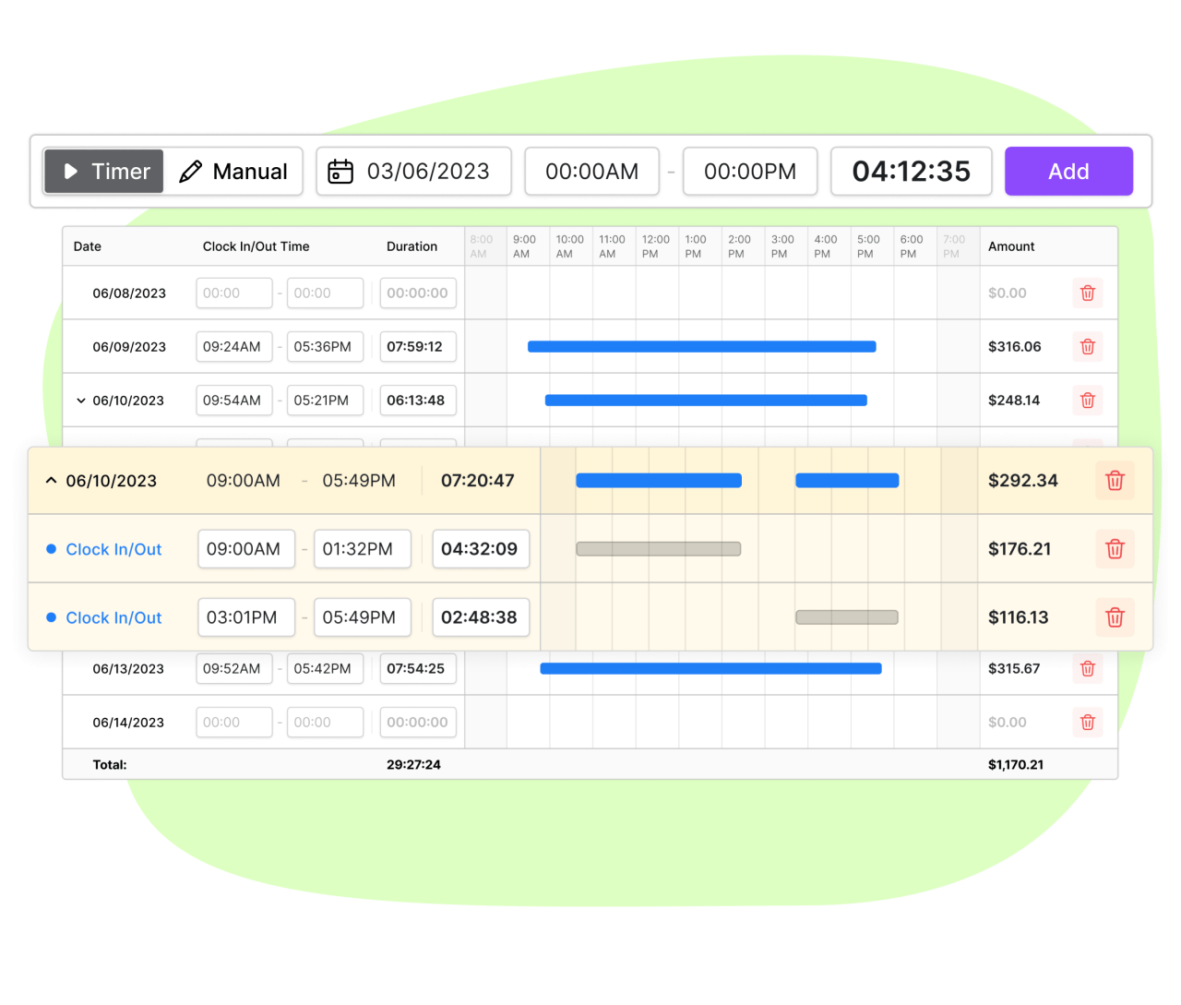
Task: Delete the first Clock In/Out sub-entry
Action: (x=1115, y=548)
